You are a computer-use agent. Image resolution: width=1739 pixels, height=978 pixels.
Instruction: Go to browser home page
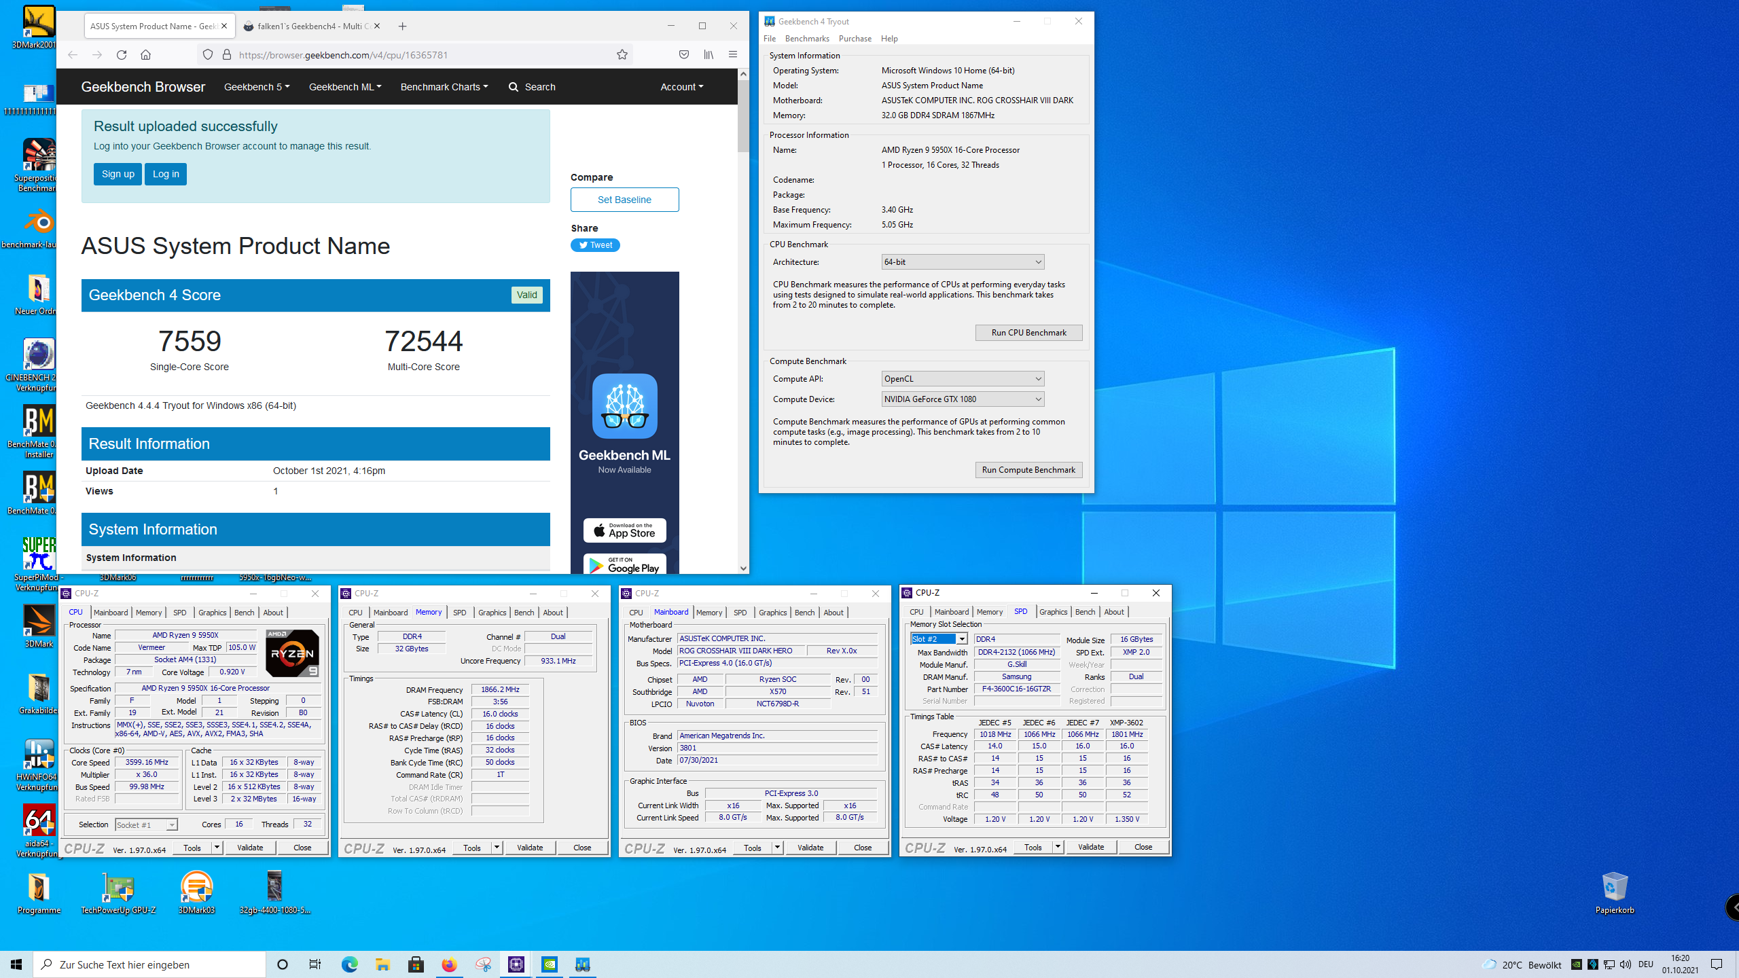click(x=145, y=55)
